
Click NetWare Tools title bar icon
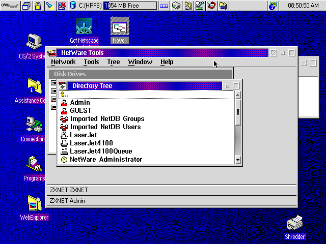coord(51,53)
